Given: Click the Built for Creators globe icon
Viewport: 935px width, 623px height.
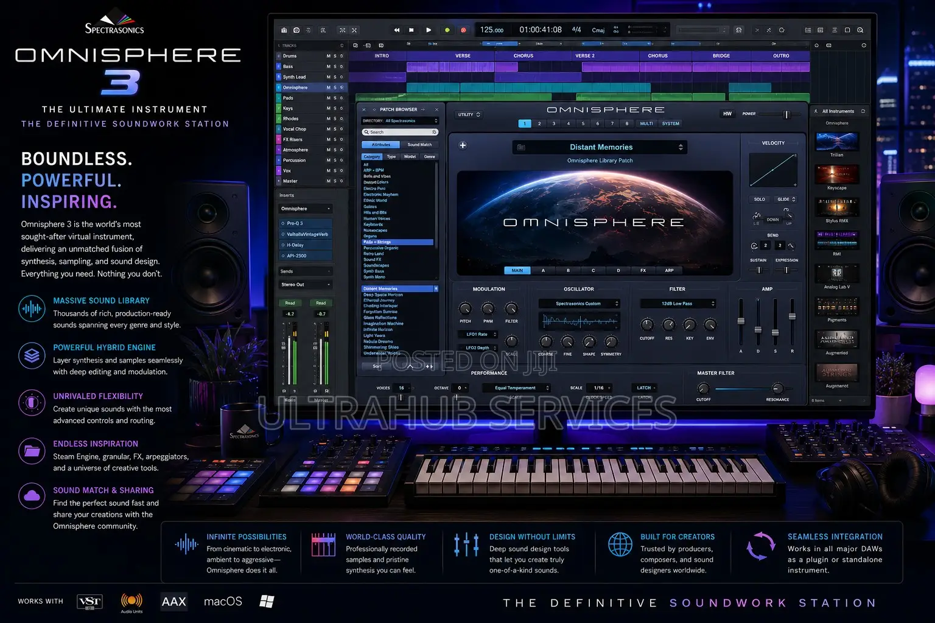Looking at the screenshot, I should click(x=620, y=544).
